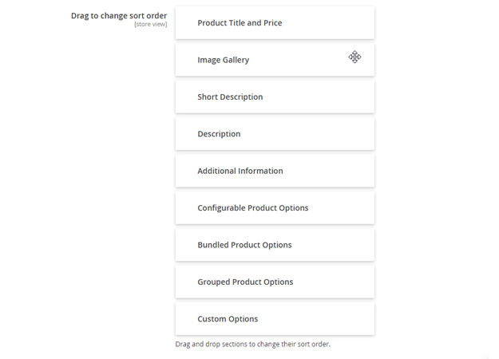The width and height of the screenshot is (499, 359).
Task: Click the 'Custom Options' label text
Action: (x=228, y=319)
